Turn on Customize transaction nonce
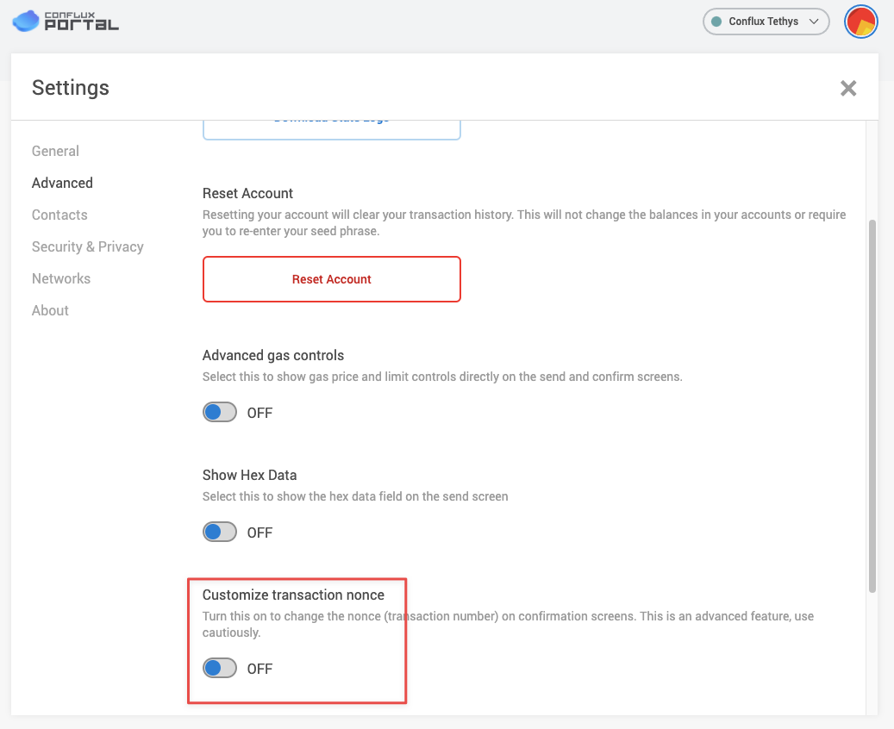 click(x=219, y=668)
